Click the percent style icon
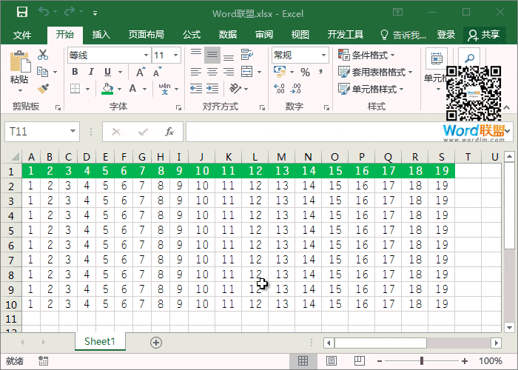 pos(305,72)
